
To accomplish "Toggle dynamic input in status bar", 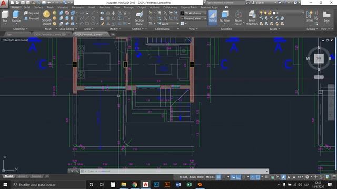I will [233, 177].
